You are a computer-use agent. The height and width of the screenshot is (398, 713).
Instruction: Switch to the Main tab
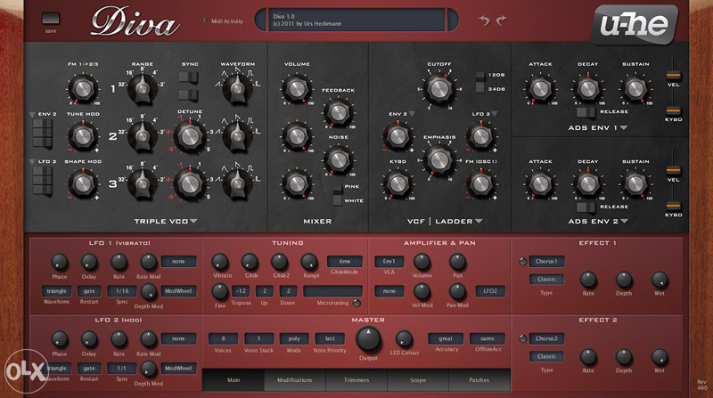[x=234, y=380]
